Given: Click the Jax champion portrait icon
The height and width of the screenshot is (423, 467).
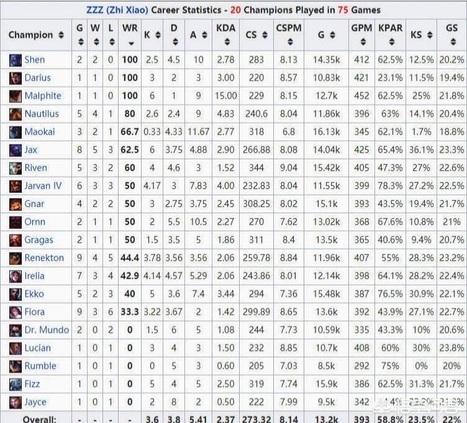Looking at the screenshot, I should point(16,150).
